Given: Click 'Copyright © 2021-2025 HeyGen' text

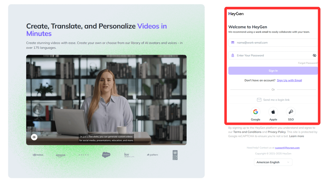Looking at the screenshot, I should [273, 153].
